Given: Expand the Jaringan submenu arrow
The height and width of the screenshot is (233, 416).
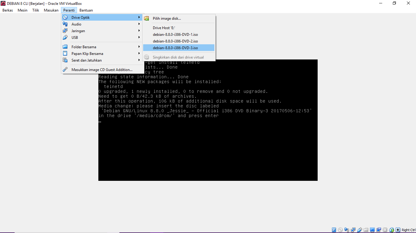Looking at the screenshot, I should 139,31.
